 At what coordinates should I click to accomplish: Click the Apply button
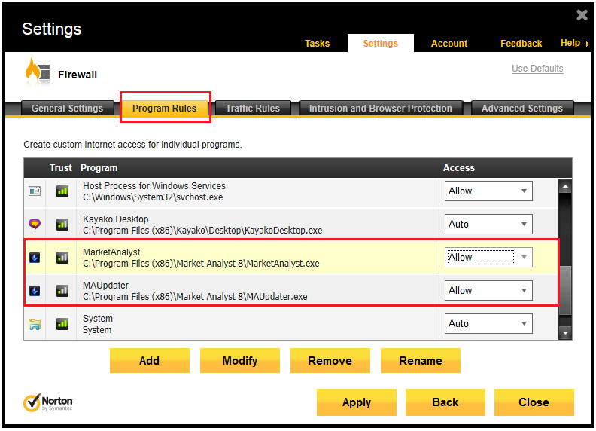point(357,402)
